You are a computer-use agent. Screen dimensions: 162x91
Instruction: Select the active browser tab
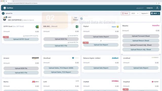(x=9, y=1)
